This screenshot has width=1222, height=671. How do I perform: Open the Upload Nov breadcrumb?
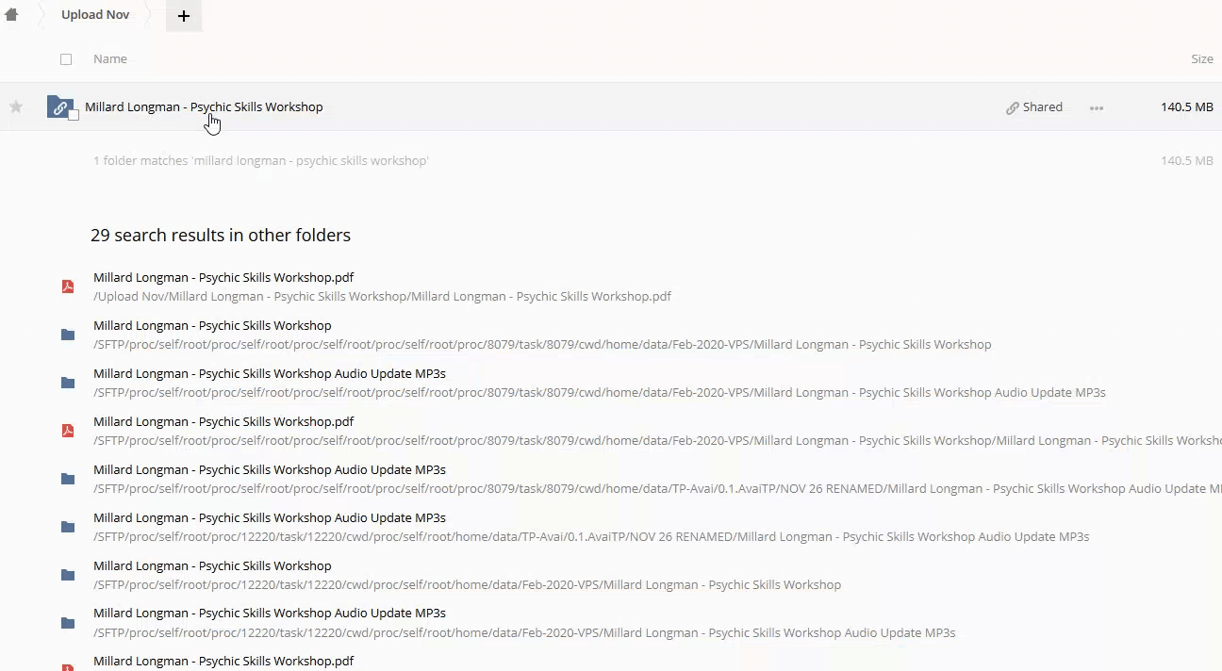tap(95, 15)
